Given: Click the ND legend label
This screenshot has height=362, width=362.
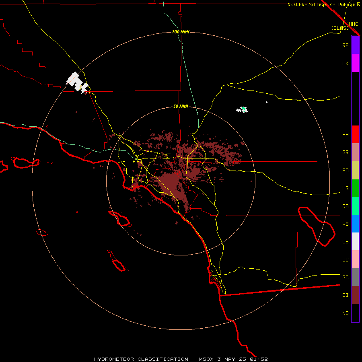Looking at the screenshot, I should tap(345, 313).
